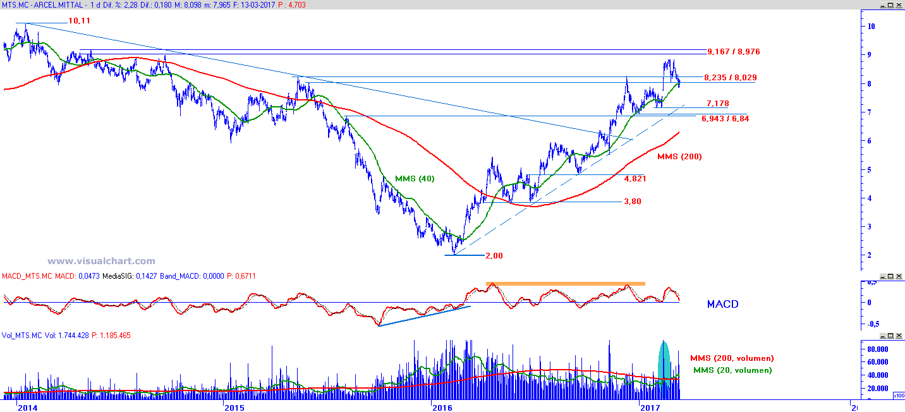Minimize the MACD indicator panel
The height and width of the screenshot is (412, 905).
(883, 276)
